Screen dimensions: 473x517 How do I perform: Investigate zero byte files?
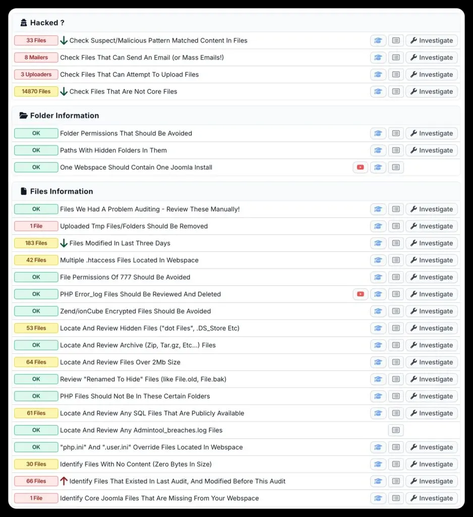[432, 464]
